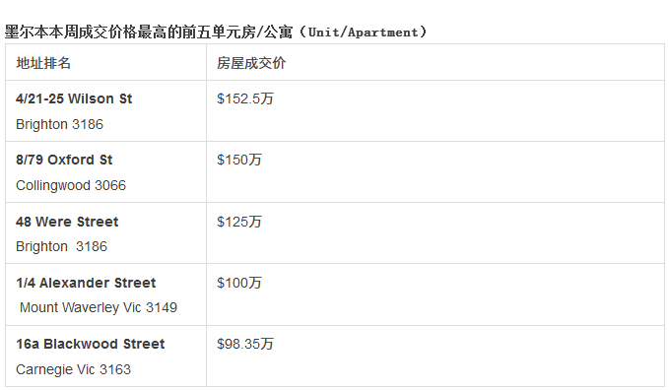Select the 地址排名 column header
This screenshot has height=390, width=669.
43,63
